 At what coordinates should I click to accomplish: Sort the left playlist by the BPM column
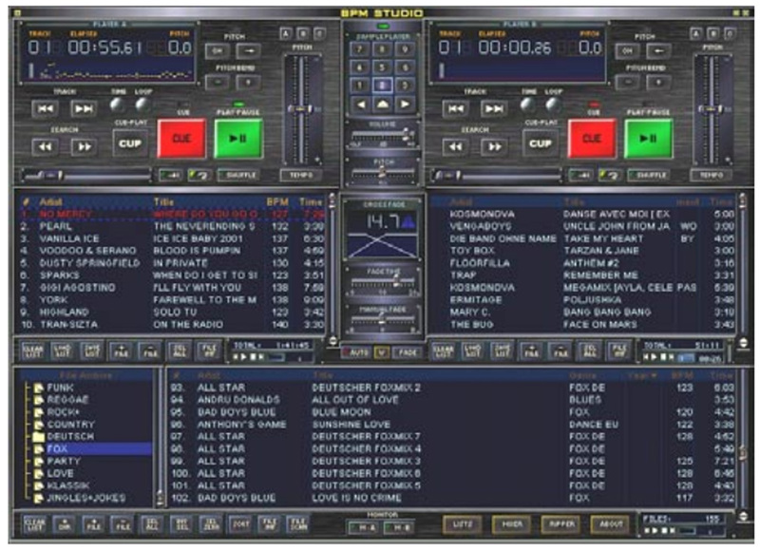point(277,201)
